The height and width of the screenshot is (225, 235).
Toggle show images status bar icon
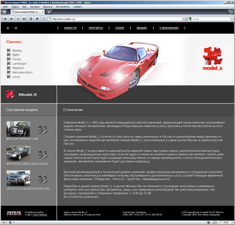(x=214, y=222)
